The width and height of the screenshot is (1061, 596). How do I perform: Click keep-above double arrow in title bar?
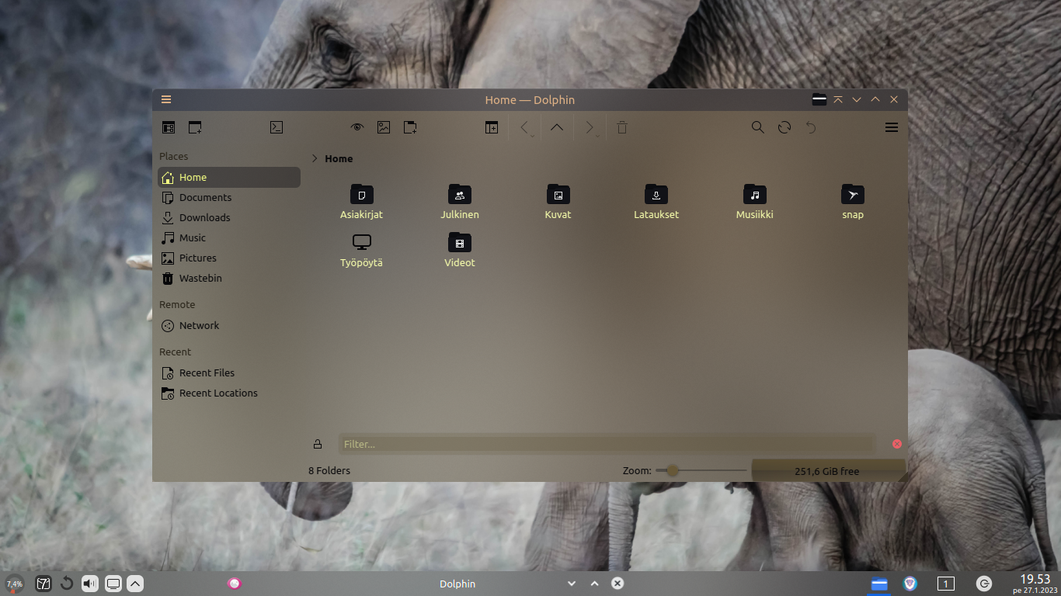[838, 99]
